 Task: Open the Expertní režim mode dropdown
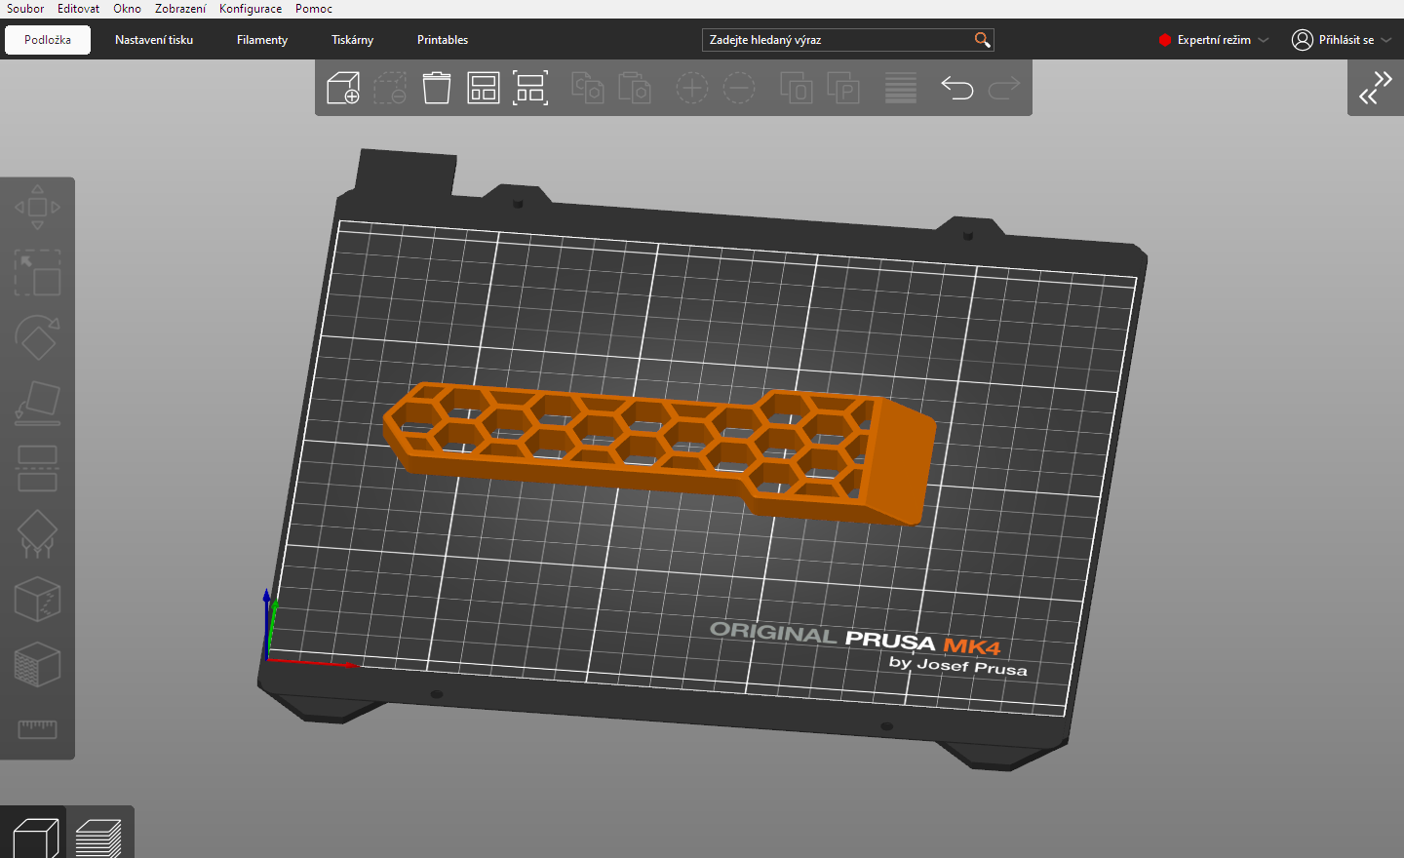coord(1214,40)
